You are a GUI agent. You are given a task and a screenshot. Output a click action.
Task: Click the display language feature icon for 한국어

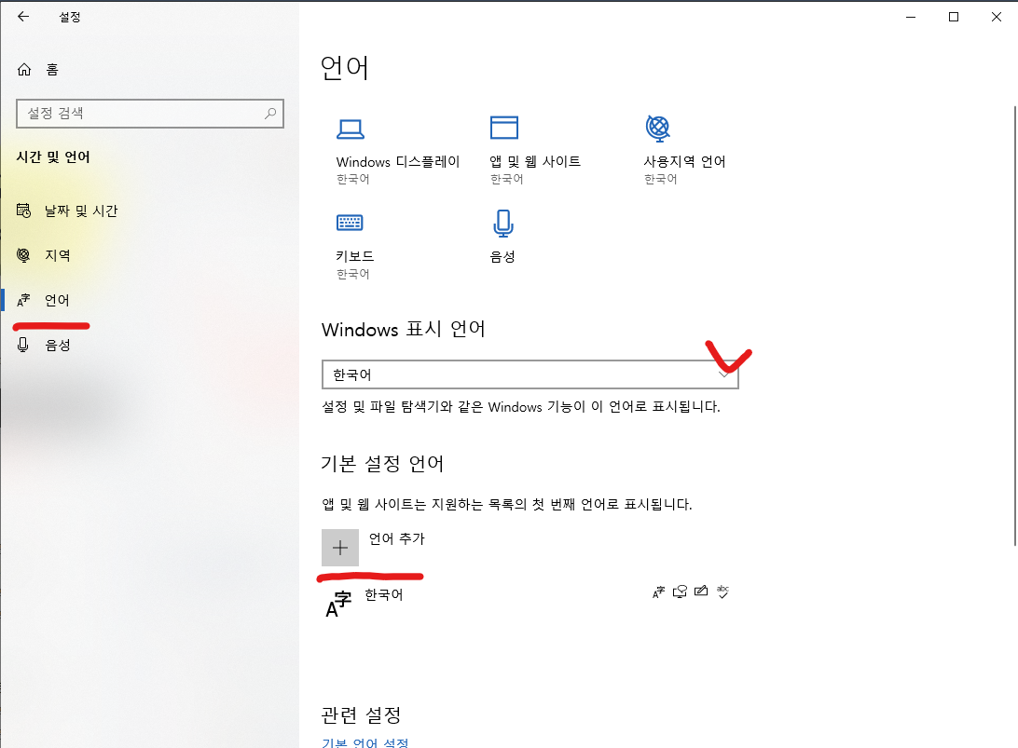click(658, 592)
